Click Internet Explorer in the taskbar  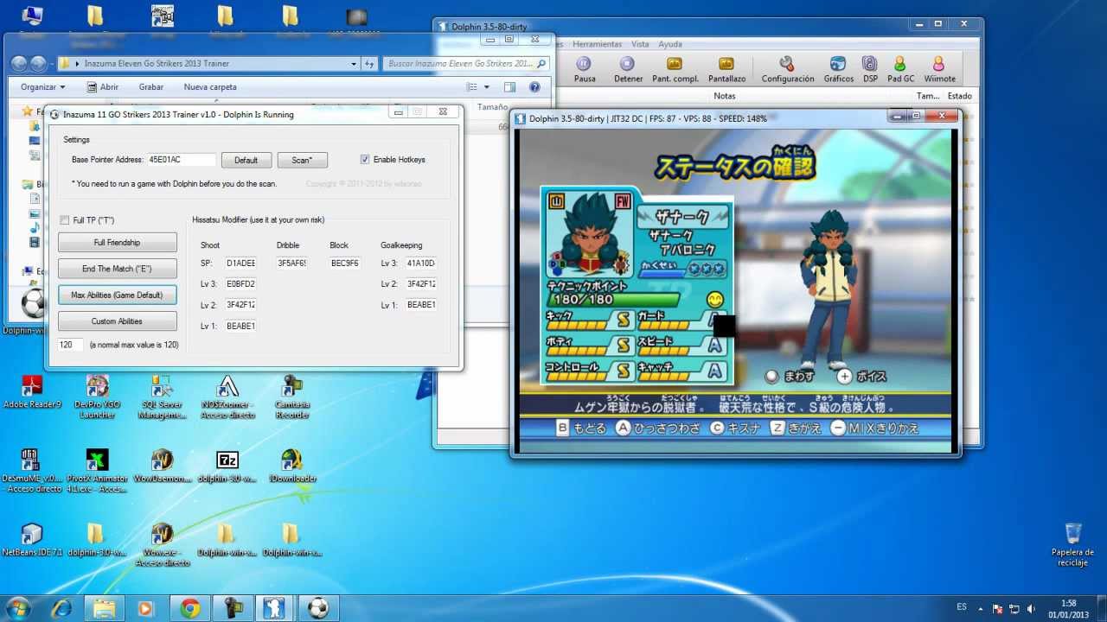tap(61, 608)
